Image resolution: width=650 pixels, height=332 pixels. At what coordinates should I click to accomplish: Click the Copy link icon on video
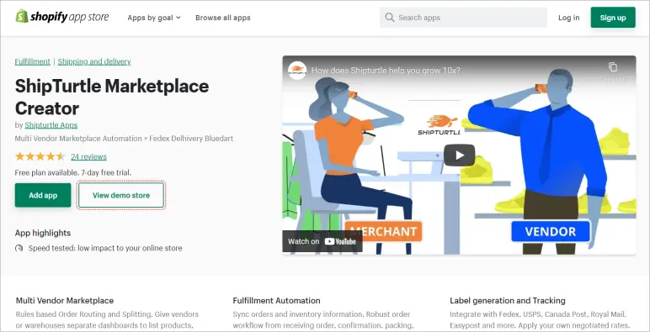(x=613, y=66)
